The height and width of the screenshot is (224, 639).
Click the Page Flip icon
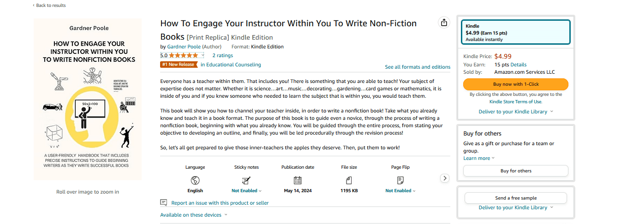[400, 180]
